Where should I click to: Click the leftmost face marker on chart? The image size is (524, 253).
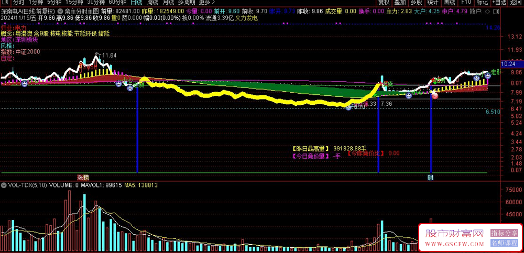coord(25,84)
